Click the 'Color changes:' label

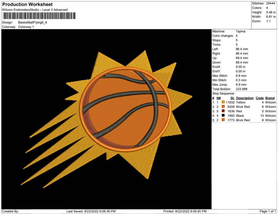click(x=223, y=36)
